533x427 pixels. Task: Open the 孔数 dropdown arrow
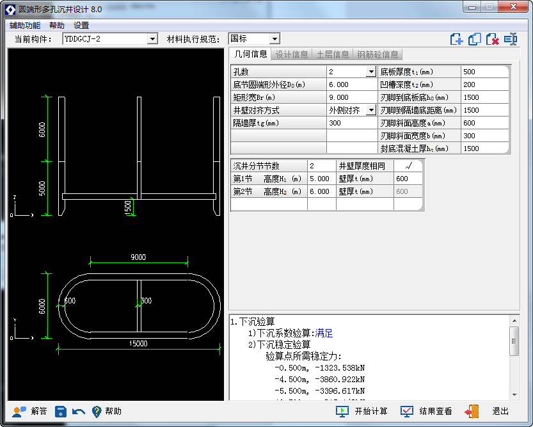tap(371, 72)
